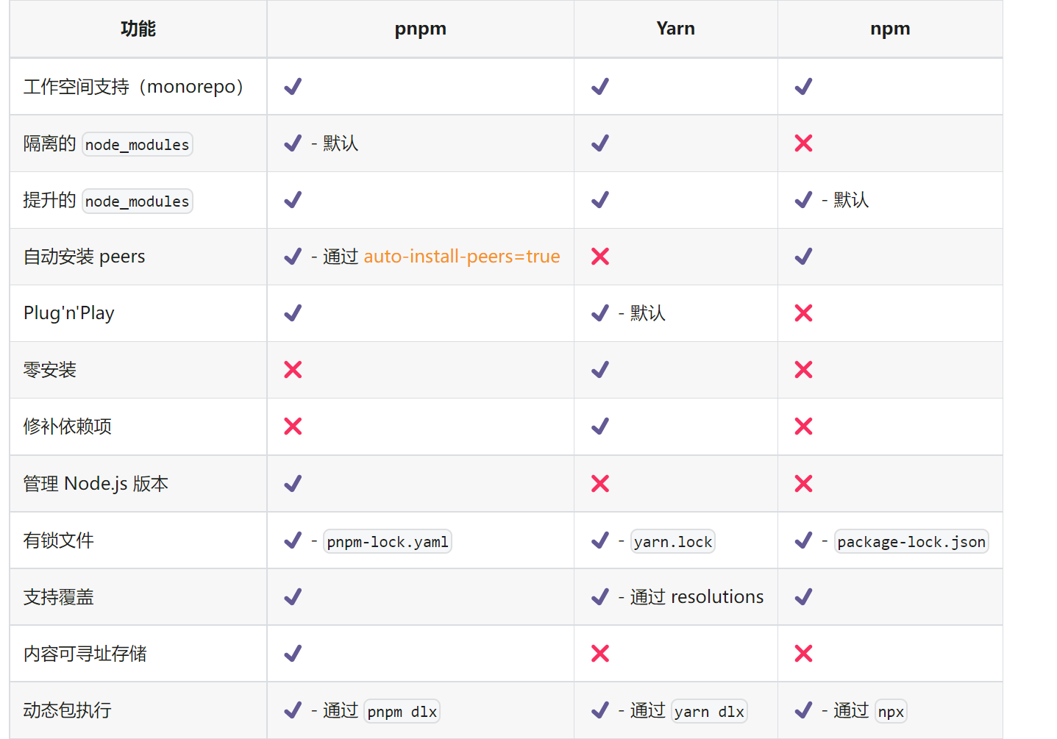Click pnpm red cross in 零安装 row
The height and width of the screenshot is (739, 1057).
click(x=293, y=370)
